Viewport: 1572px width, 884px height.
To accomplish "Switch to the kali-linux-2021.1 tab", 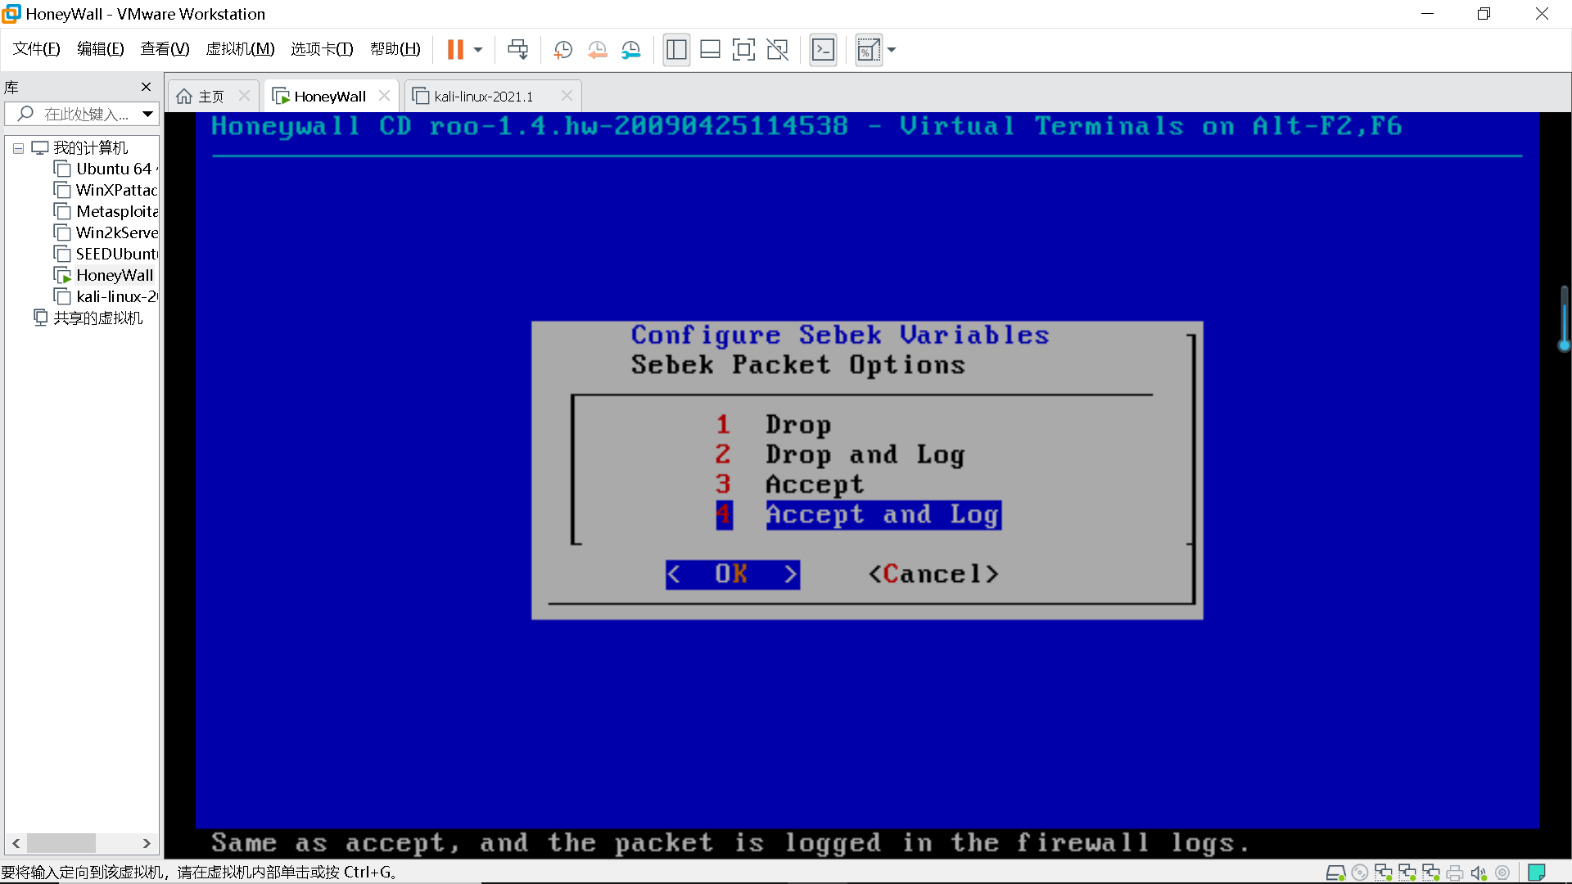I will click(483, 97).
